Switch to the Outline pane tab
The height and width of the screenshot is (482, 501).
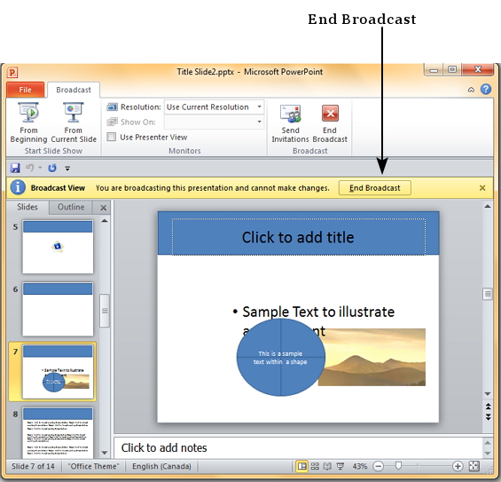coord(71,207)
